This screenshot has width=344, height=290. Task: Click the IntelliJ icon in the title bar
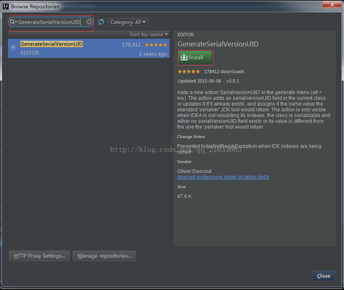coord(6,6)
